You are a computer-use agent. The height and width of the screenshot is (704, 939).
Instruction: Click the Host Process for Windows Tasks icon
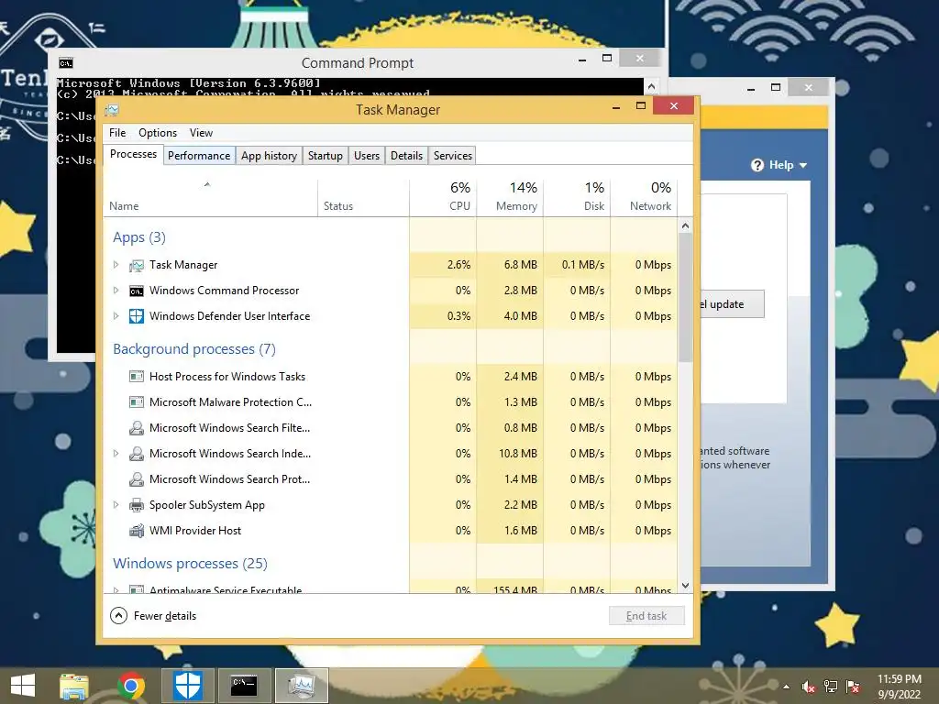coord(137,377)
